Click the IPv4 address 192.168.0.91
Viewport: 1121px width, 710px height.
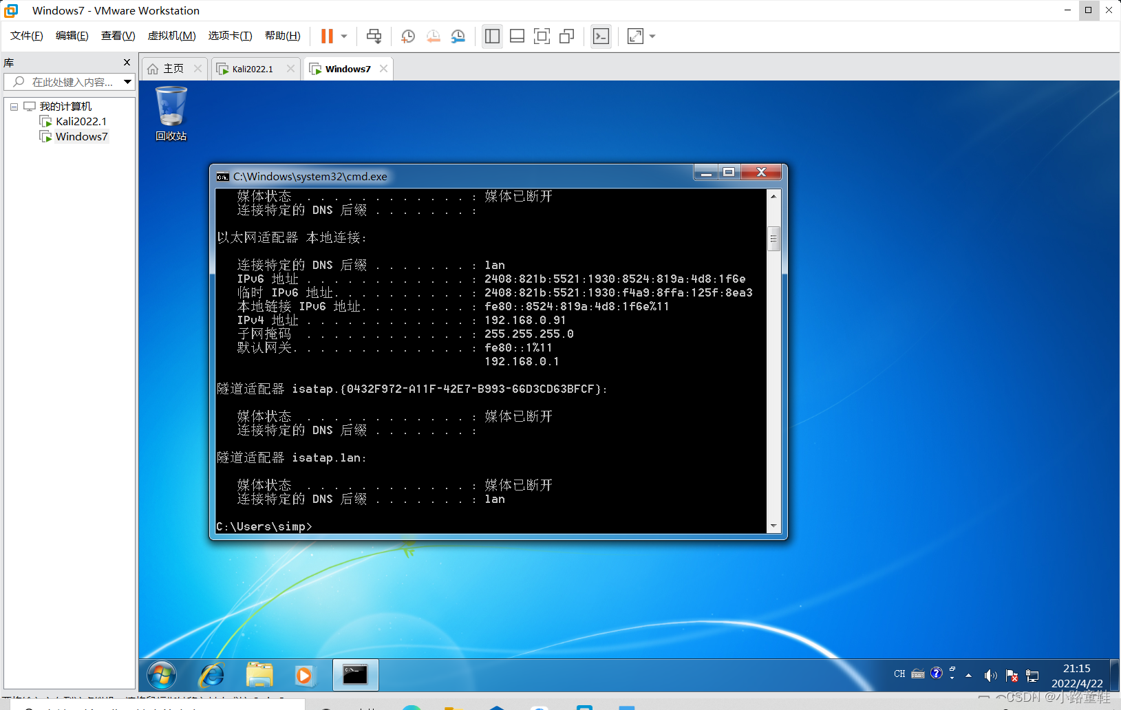tap(525, 320)
